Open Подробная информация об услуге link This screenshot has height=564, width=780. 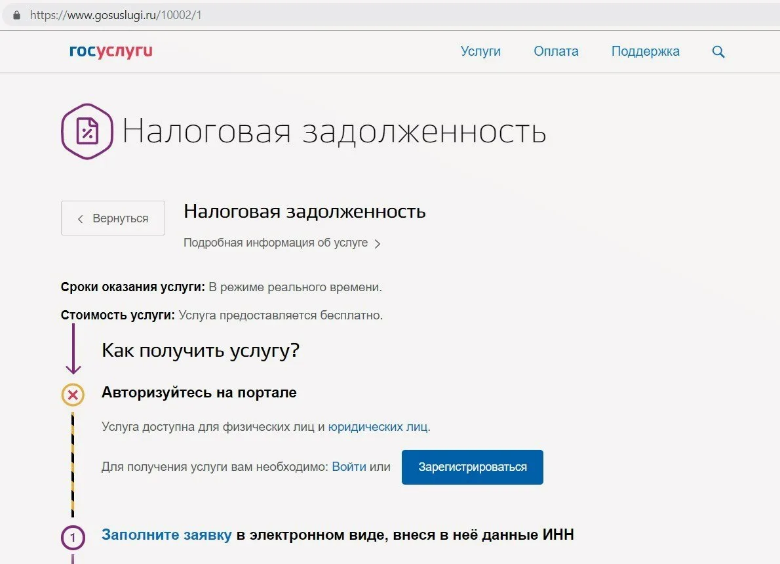click(x=275, y=243)
